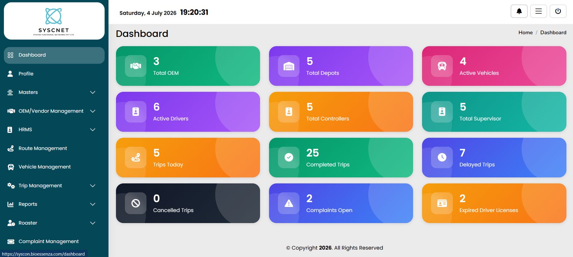Click the date Saturday, 4 July 2026
This screenshot has height=257, width=573.
click(148, 13)
